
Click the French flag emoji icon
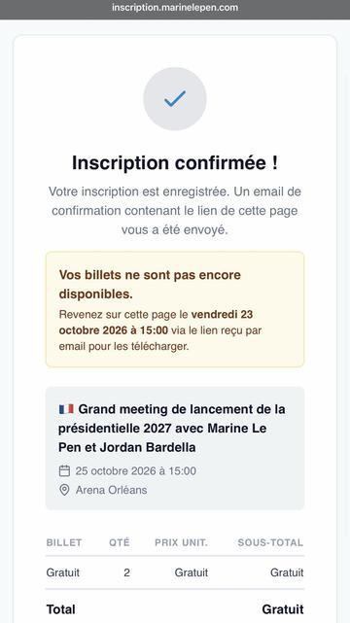click(66, 409)
